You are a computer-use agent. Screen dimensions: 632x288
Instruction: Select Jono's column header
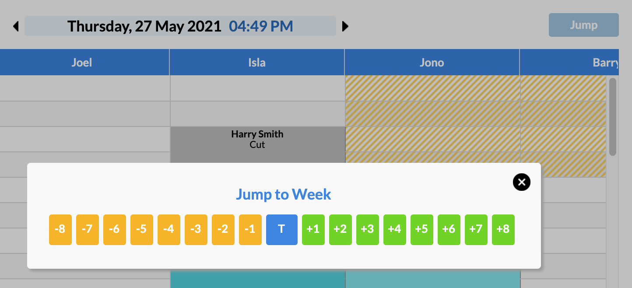432,62
